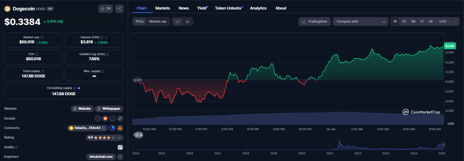This screenshot has height=161, width=464.
Task: Click the $0.3384 price text
Action: click(22, 22)
